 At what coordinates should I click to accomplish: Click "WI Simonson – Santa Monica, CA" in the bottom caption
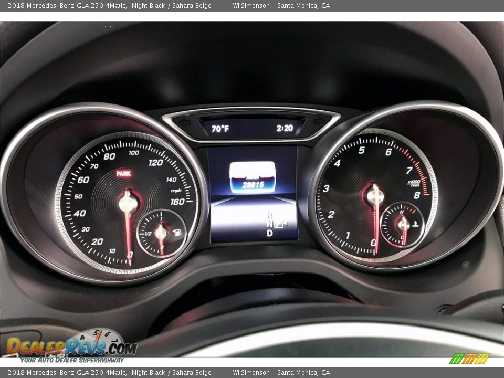[x=281, y=373]
